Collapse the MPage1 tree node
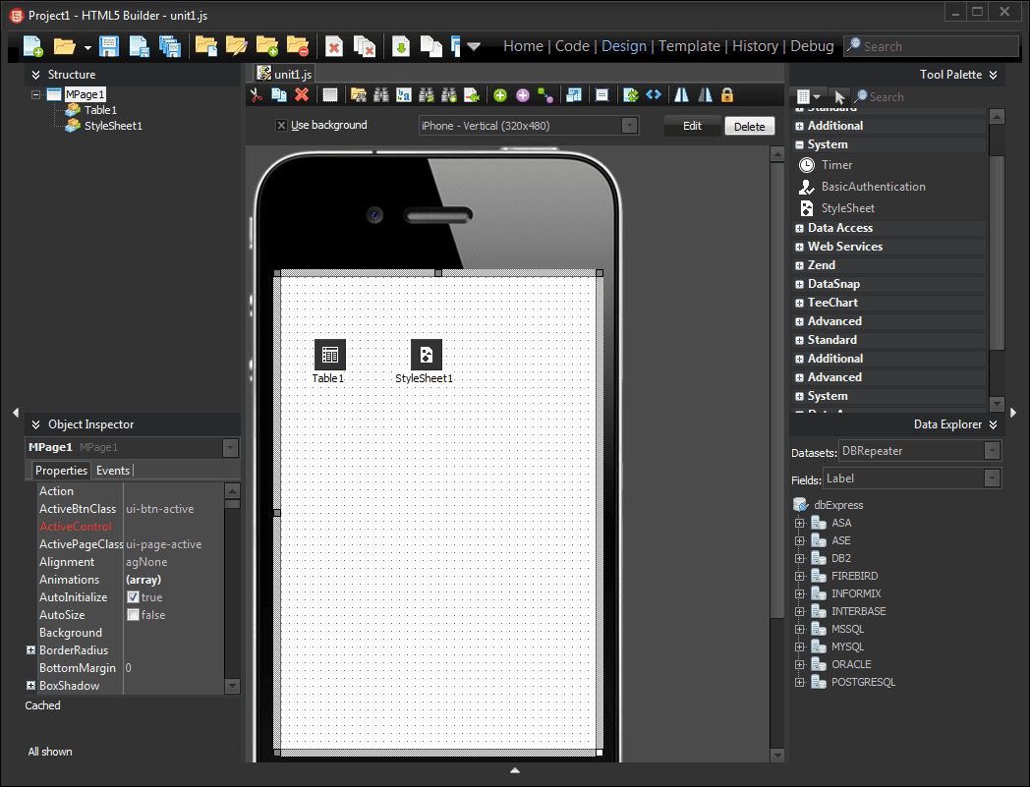The width and height of the screenshot is (1030, 787). coord(36,94)
